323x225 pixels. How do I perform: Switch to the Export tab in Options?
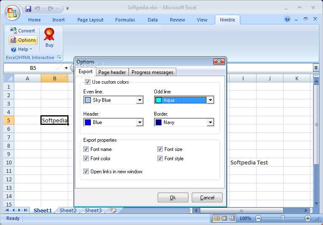pyautogui.click(x=85, y=71)
